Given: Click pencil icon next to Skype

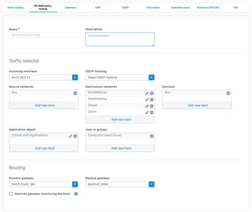Looking at the screenshot, I should click(x=147, y=106).
